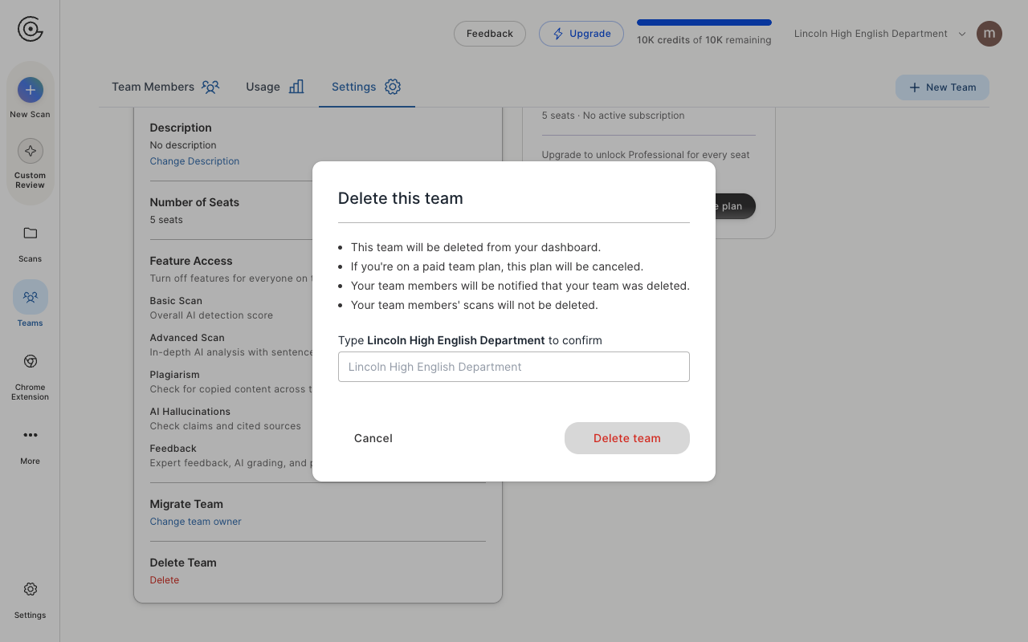
Task: Click the 'Migrate Team' heading
Action: pos(186,504)
